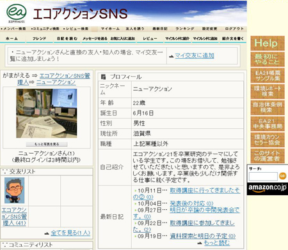Open ランキング in top menu
Viewport: 288px width, 250px height.
[x=185, y=29]
